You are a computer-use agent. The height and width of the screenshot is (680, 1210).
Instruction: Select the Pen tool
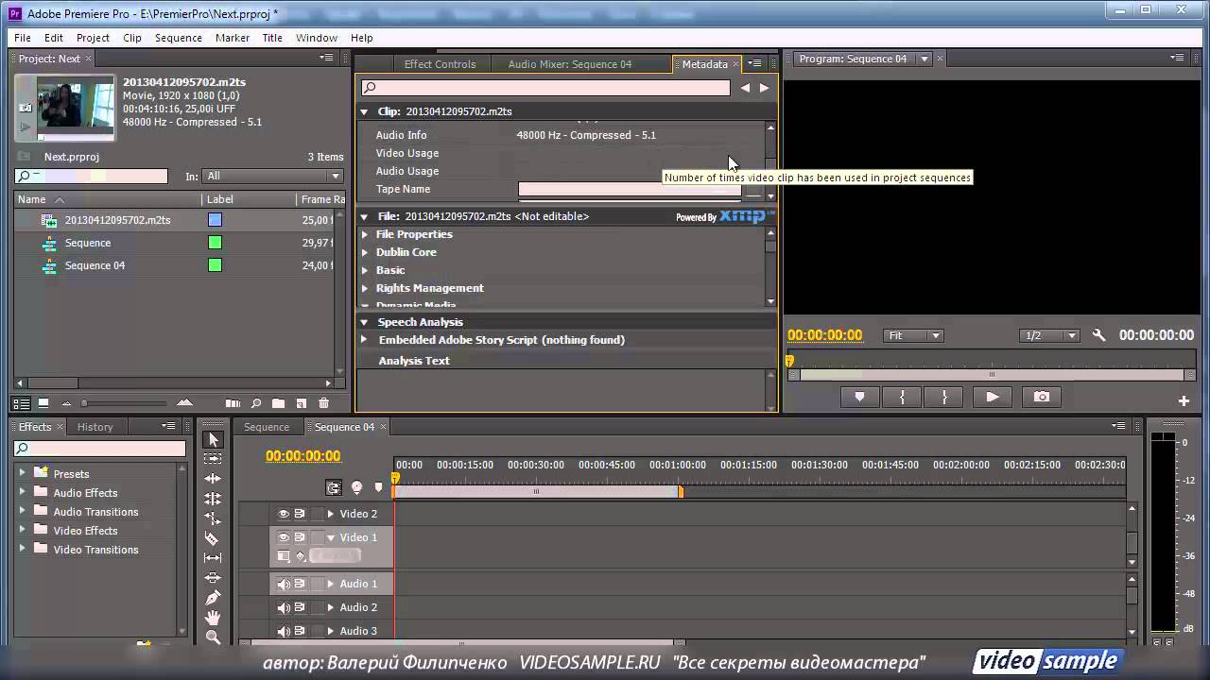(213, 598)
